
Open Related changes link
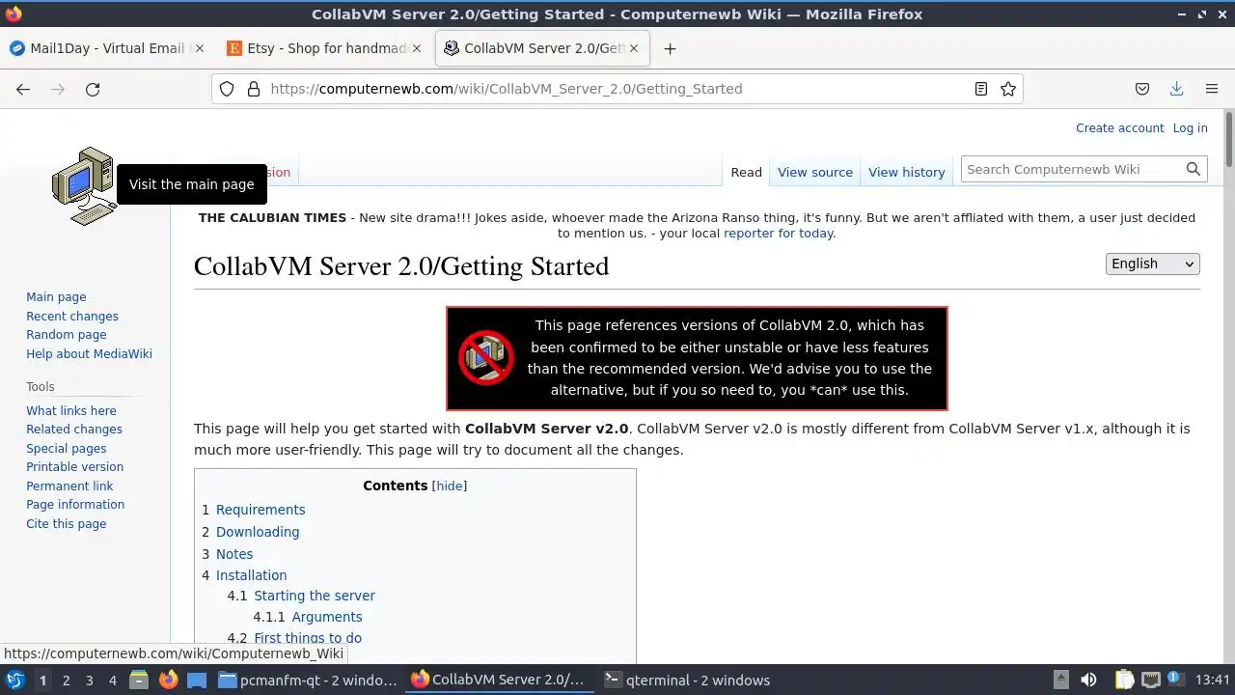tap(74, 430)
